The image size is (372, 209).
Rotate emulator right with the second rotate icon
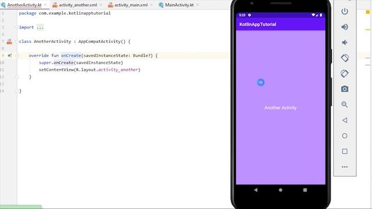[x=345, y=74]
